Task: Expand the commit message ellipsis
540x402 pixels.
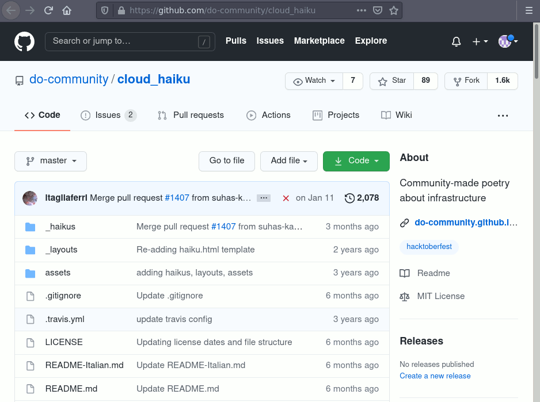Action: (x=264, y=198)
